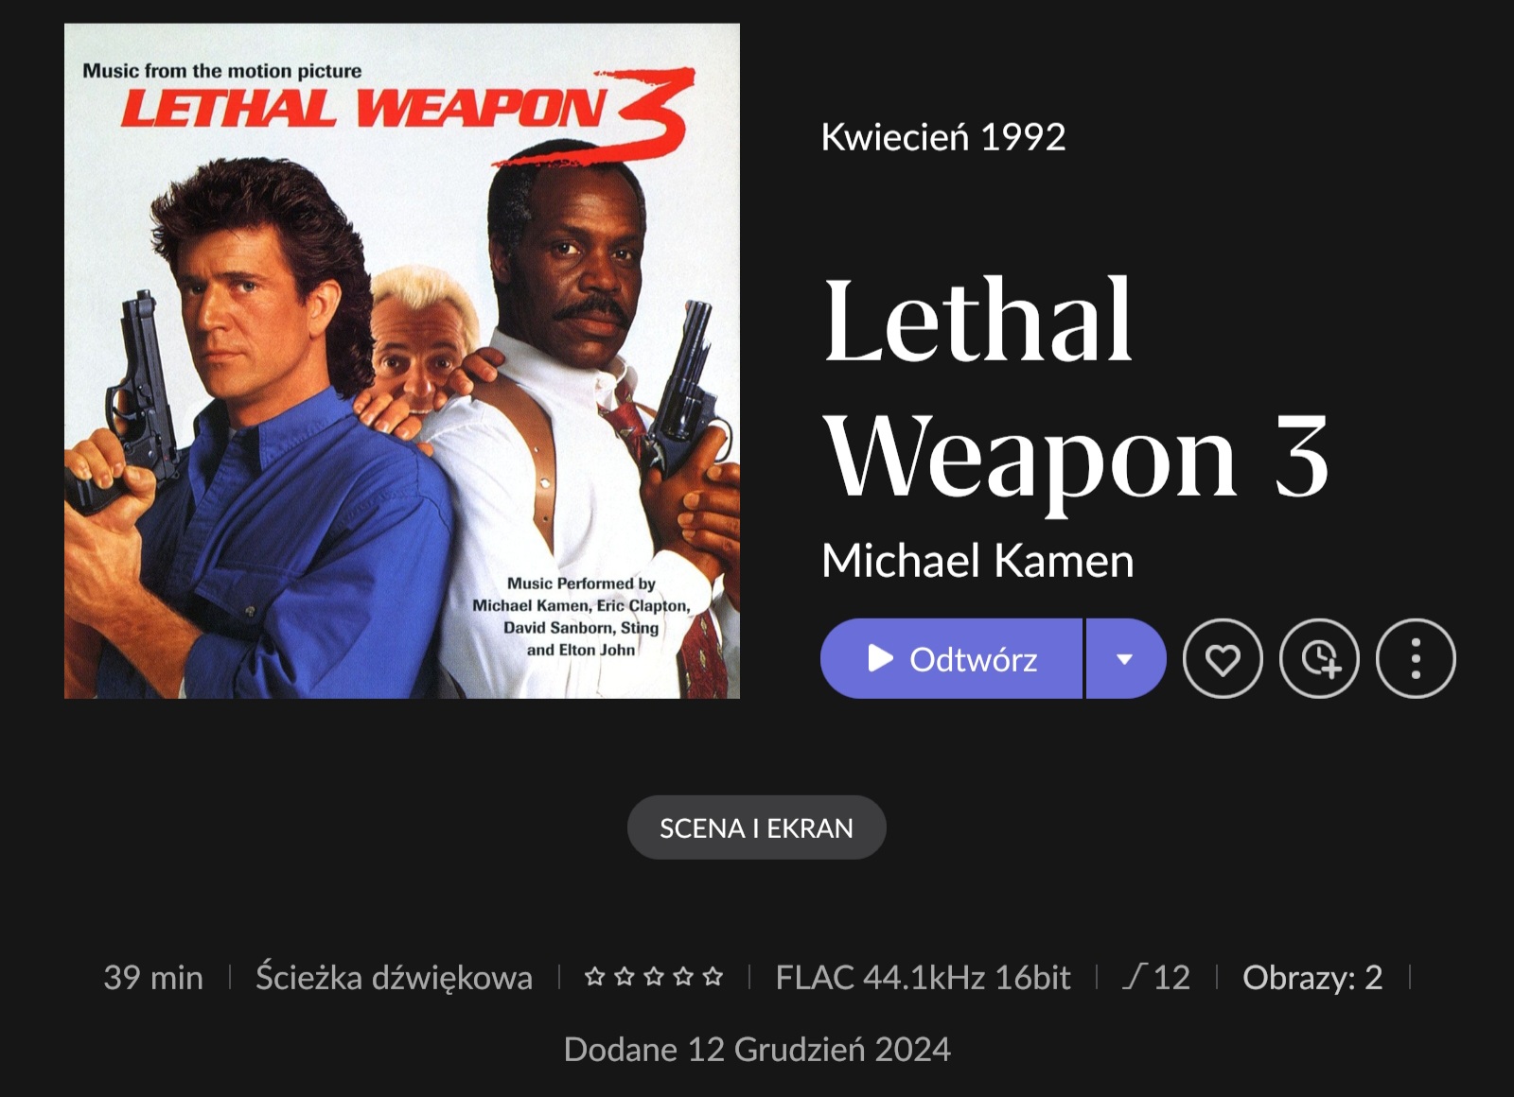Rate the album four stars

pyautogui.click(x=683, y=977)
